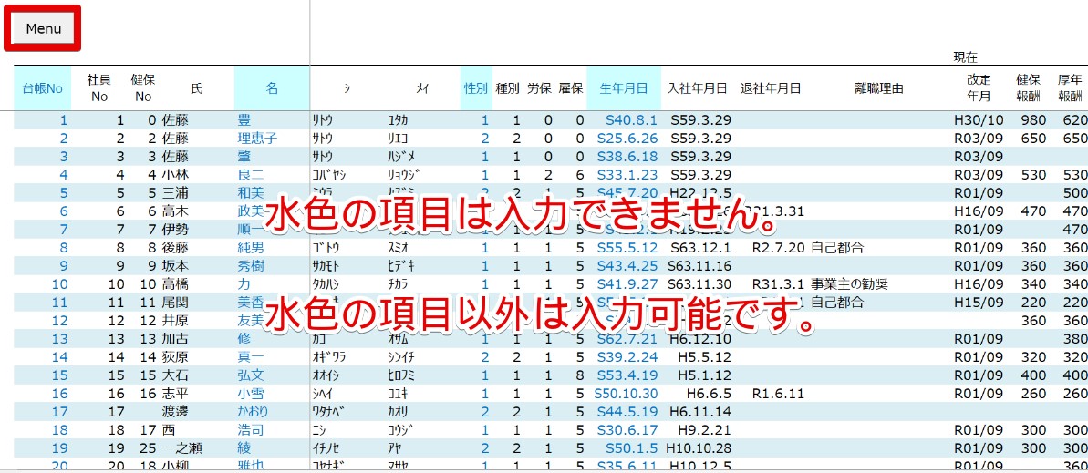Viewport: 1088px width, 473px height.
Task: Select the 雇保 column header
Action: pos(570,88)
